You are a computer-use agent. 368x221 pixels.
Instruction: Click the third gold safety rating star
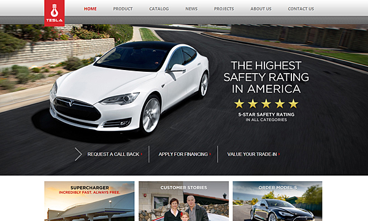pos(266,104)
